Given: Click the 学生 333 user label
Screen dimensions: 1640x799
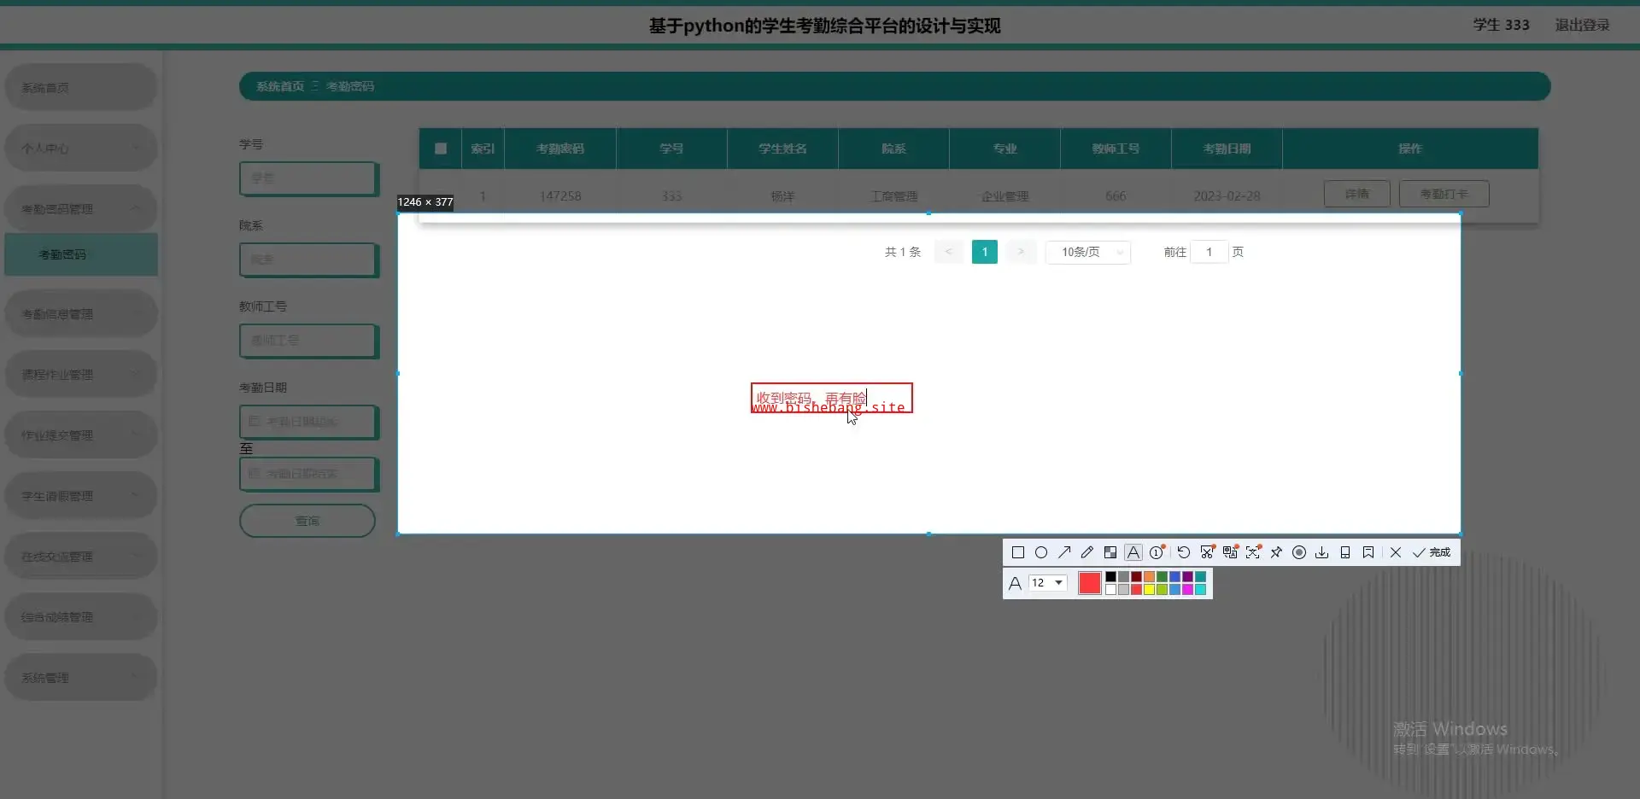Looking at the screenshot, I should pyautogui.click(x=1501, y=25).
